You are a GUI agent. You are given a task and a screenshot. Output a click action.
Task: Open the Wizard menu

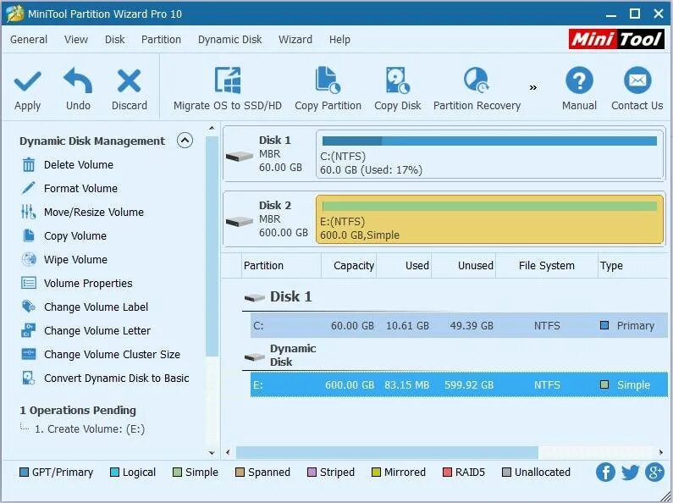point(295,40)
